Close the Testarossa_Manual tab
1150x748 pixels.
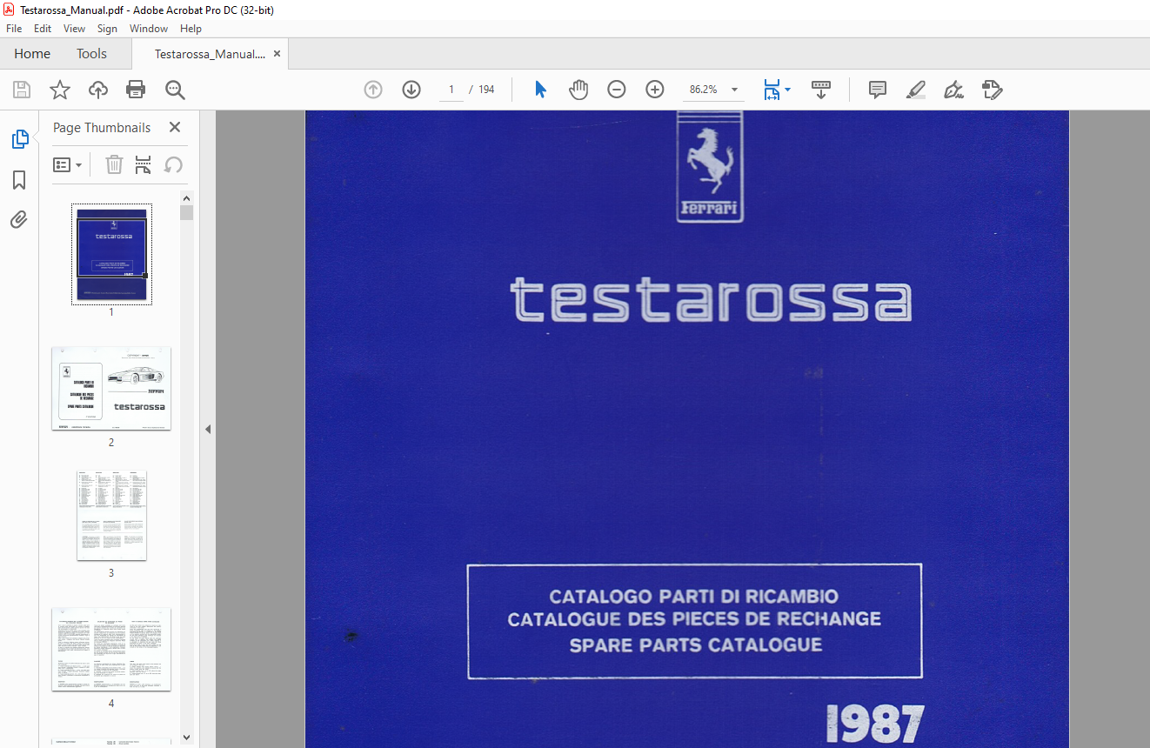[x=277, y=54]
